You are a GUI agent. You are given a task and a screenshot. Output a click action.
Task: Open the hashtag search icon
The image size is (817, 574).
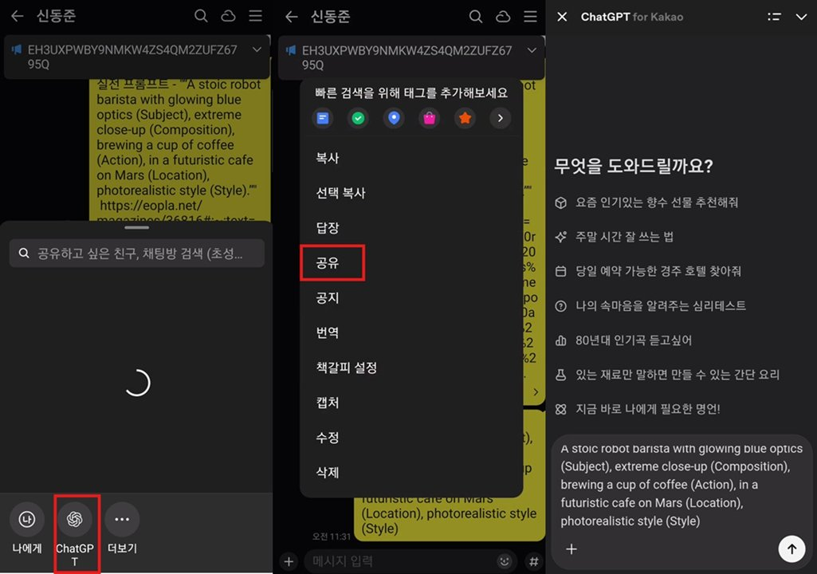(534, 560)
